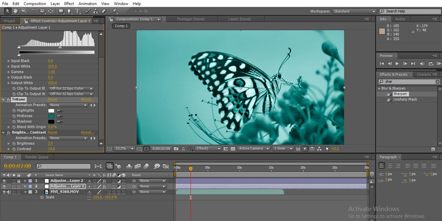Image resolution: width=442 pixels, height=221 pixels.
Task: Open the Animation menu
Action: tap(87, 4)
